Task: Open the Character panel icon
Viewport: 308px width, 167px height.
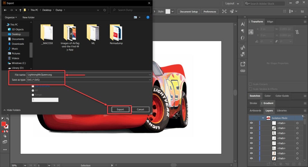Action: tap(243, 24)
